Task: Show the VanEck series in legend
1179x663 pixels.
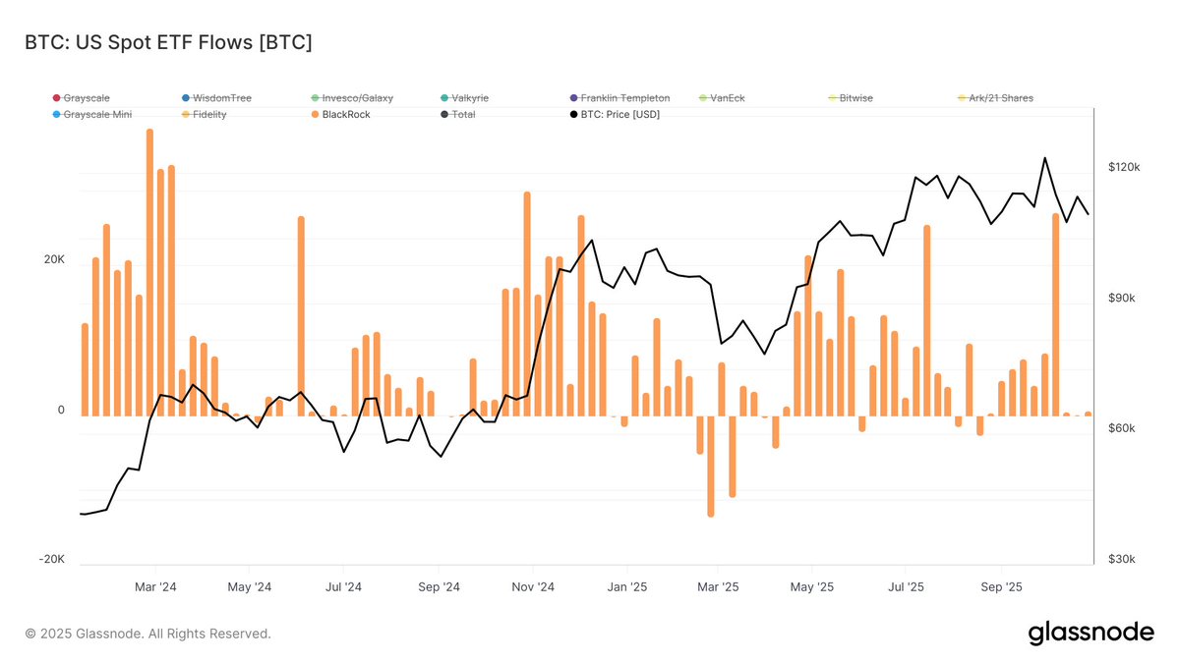Action: (x=729, y=98)
